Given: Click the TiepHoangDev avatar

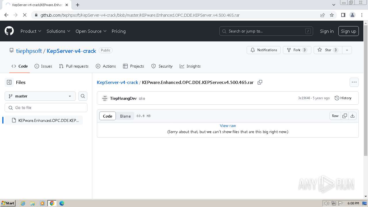Looking at the screenshot, I should coord(105,98).
